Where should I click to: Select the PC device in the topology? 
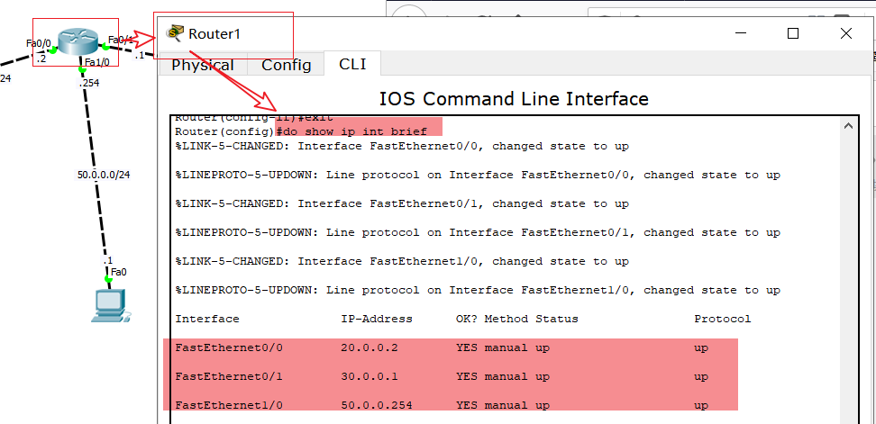[x=111, y=305]
